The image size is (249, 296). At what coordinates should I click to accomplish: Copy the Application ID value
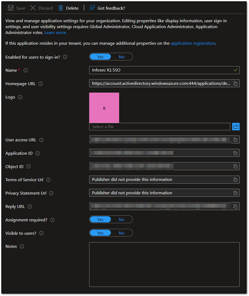click(235, 153)
